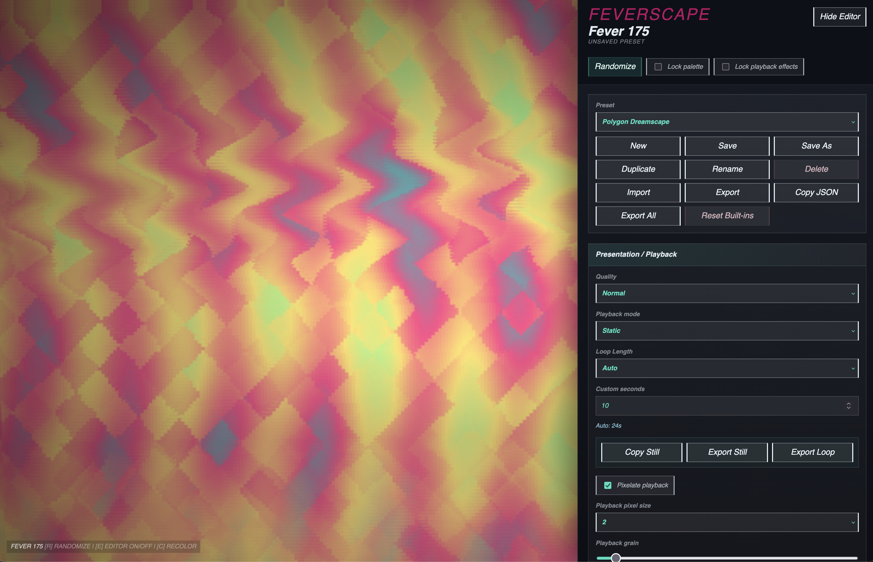
Task: Click the Auto: 24s duration text
Action: pyautogui.click(x=608, y=426)
